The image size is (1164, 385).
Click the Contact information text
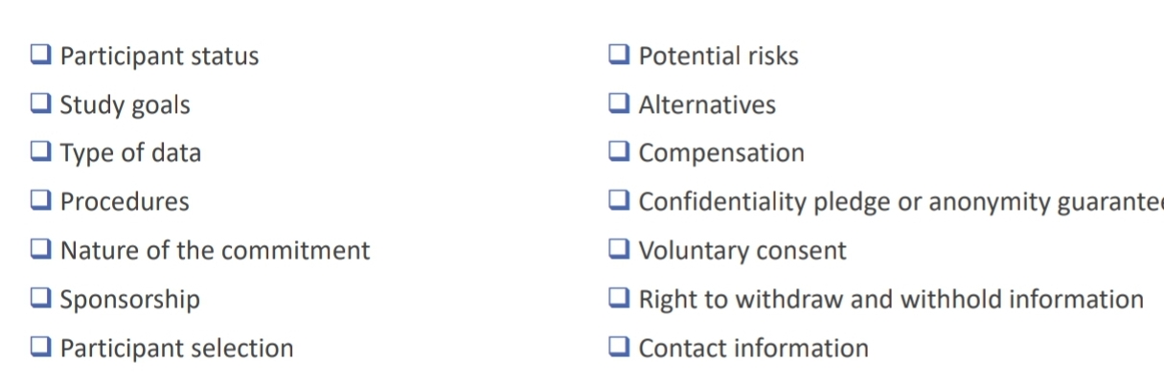click(x=754, y=348)
